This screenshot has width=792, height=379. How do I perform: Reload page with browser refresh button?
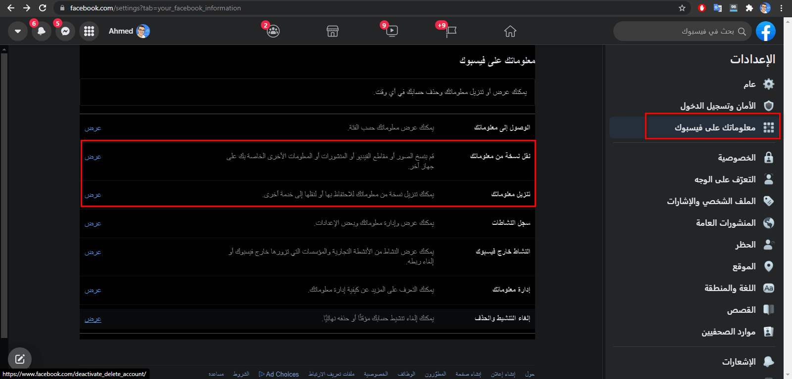click(x=43, y=8)
